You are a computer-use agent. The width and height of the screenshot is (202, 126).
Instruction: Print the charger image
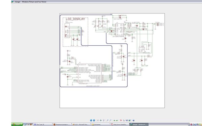click(124, 120)
